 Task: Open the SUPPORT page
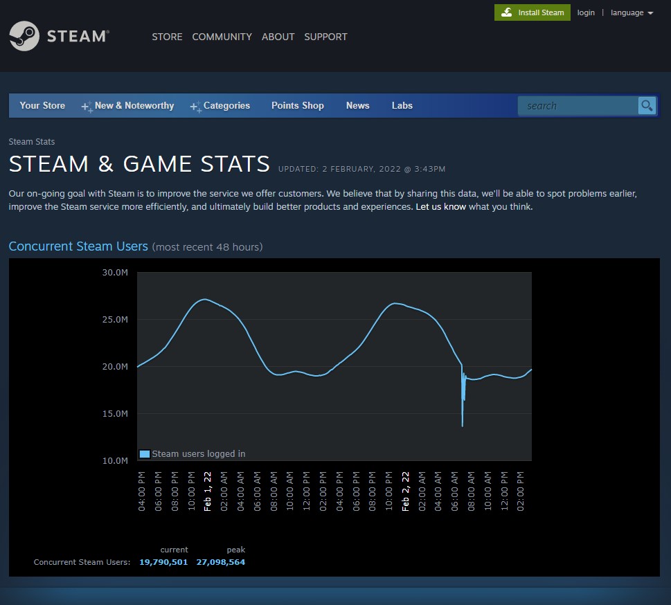point(325,37)
